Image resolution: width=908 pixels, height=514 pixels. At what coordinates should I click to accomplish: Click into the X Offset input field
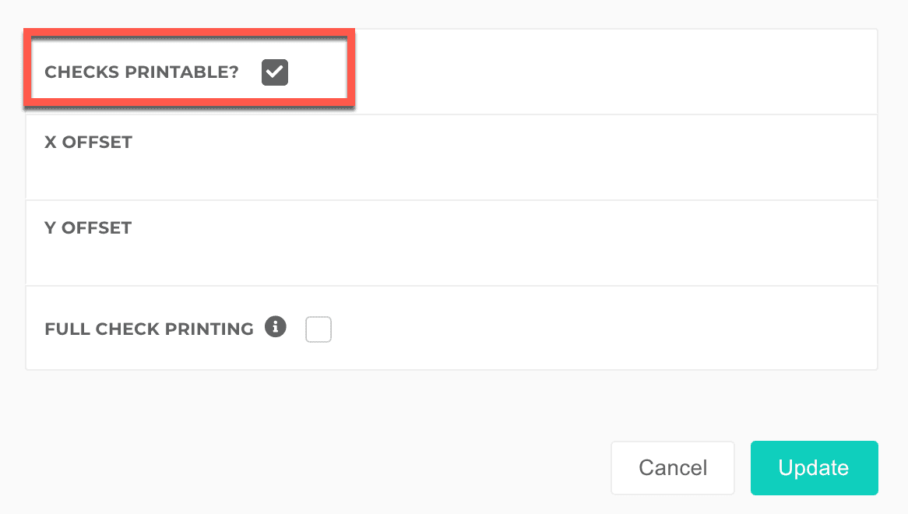pos(452,174)
